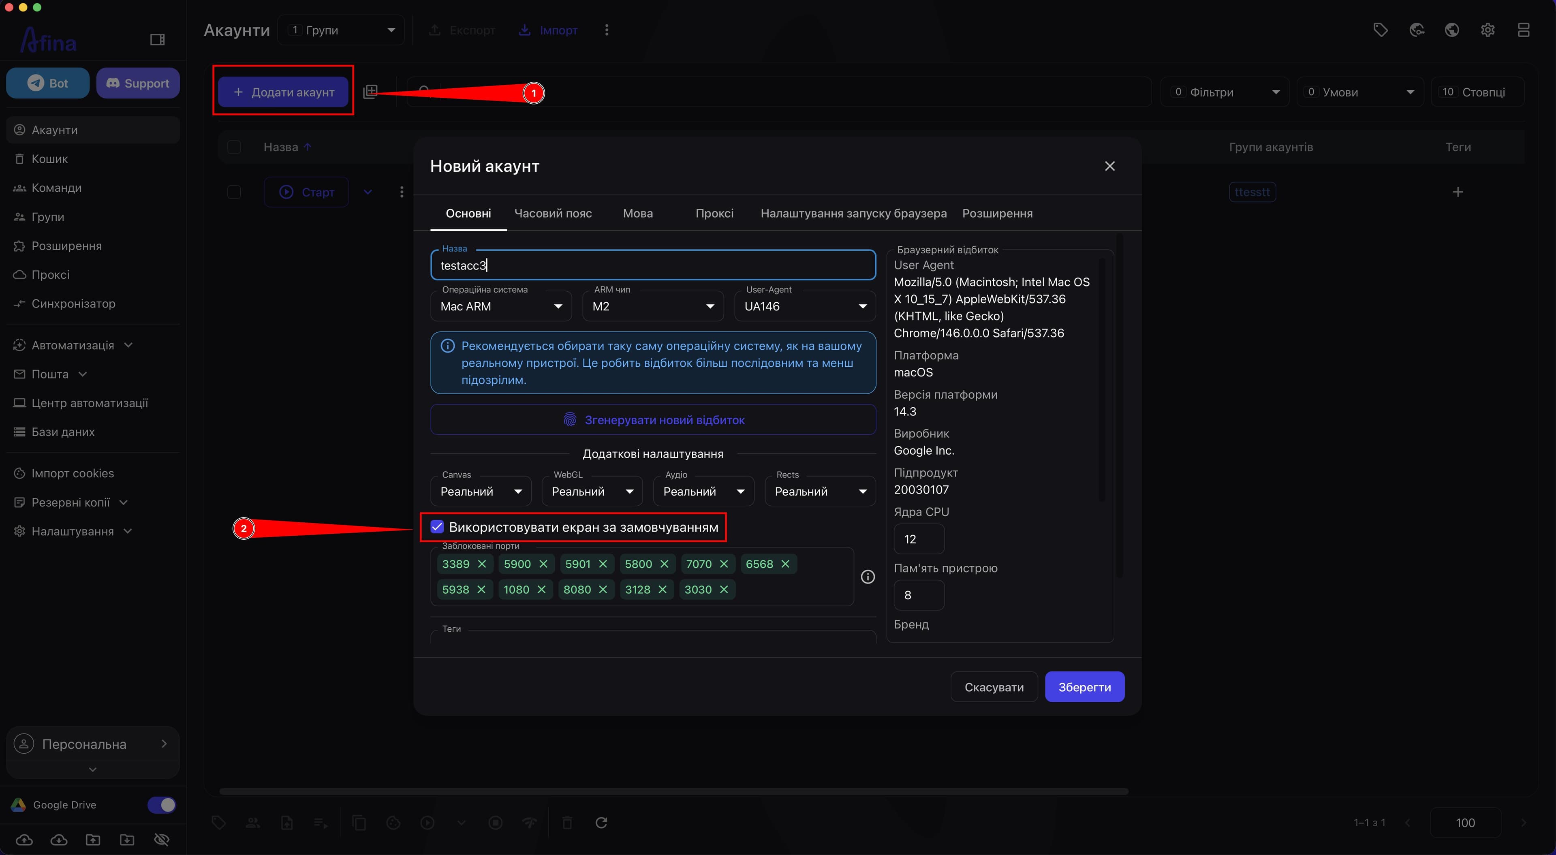The height and width of the screenshot is (855, 1556).
Task: Open the Аудіо dropdown
Action: (704, 491)
